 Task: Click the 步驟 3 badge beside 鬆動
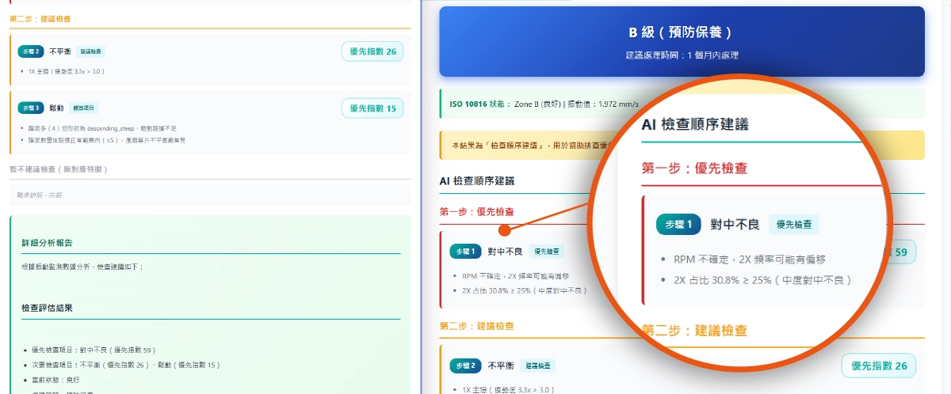tap(30, 108)
